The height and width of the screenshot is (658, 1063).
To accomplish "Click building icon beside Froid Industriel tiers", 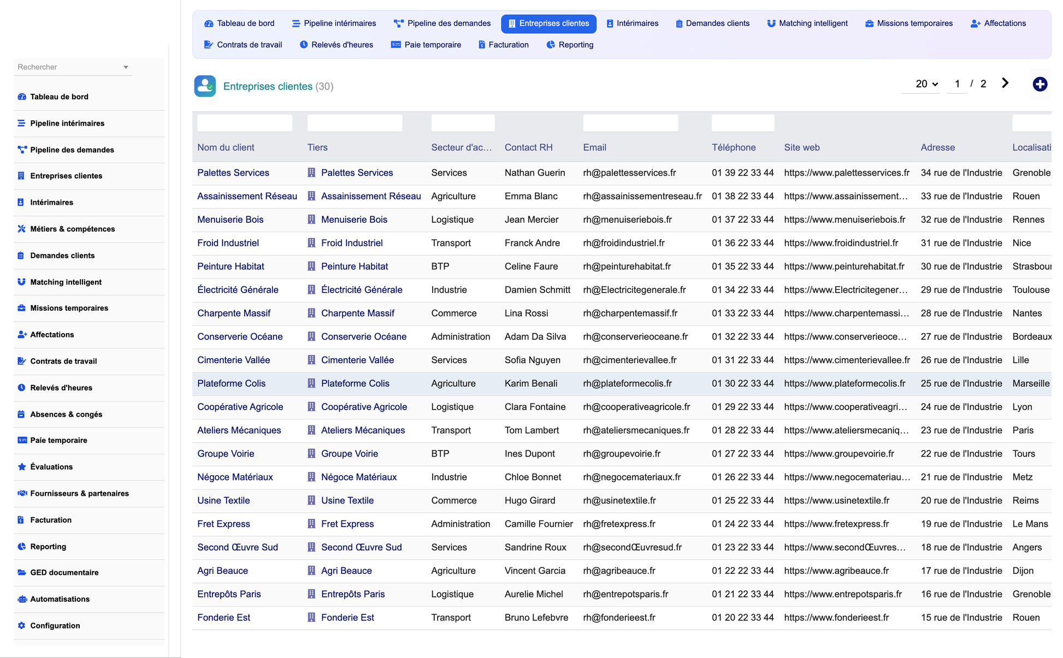I will tap(311, 243).
